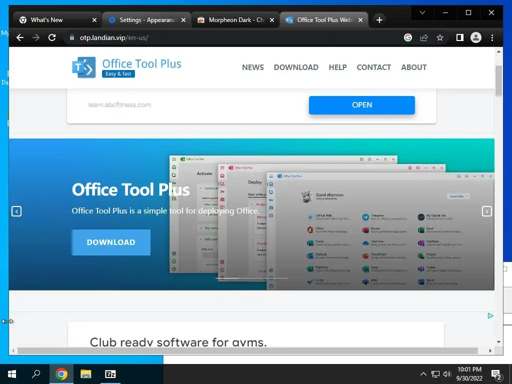Viewport: 512px width, 384px height.
Task: Click the DOWNLOAD button on the banner
Action: pyautogui.click(x=111, y=242)
